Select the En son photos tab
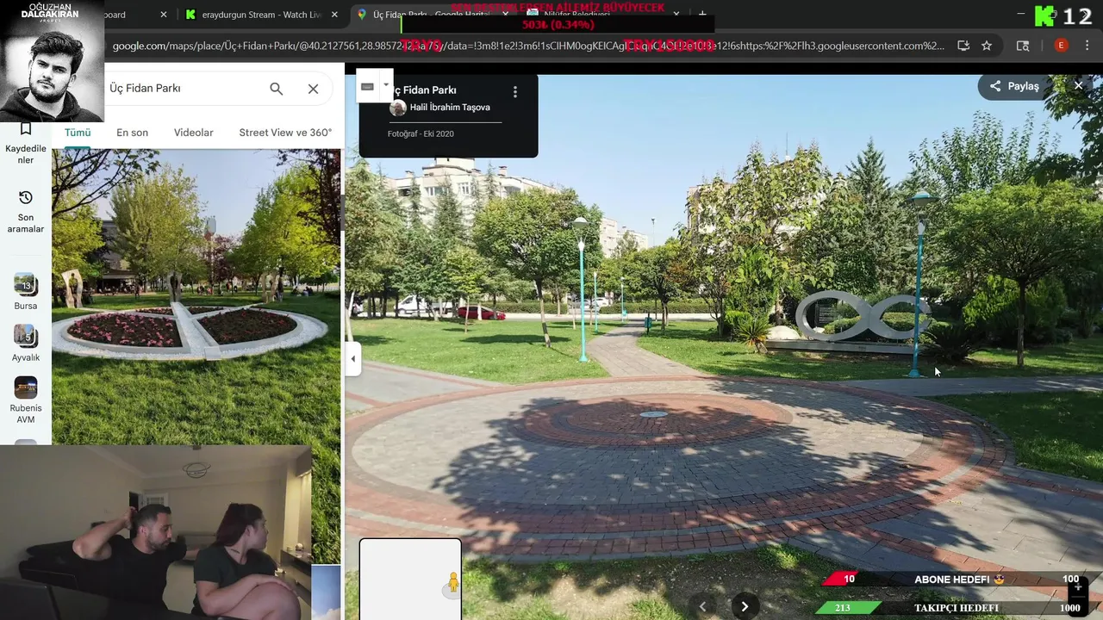Viewport: 1103px width, 620px height. click(x=132, y=133)
